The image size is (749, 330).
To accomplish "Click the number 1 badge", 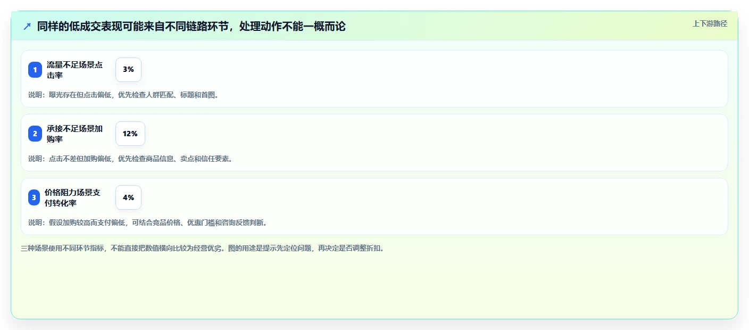I will tap(35, 70).
